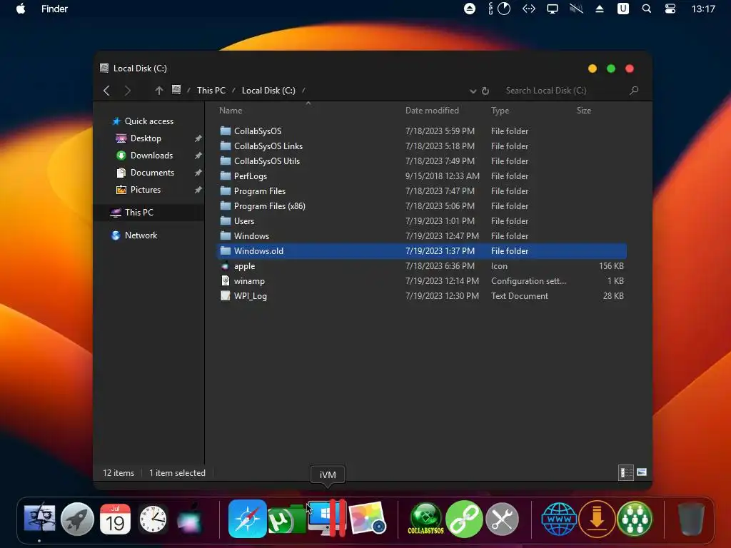Open the WWW globe dock icon

point(559,519)
